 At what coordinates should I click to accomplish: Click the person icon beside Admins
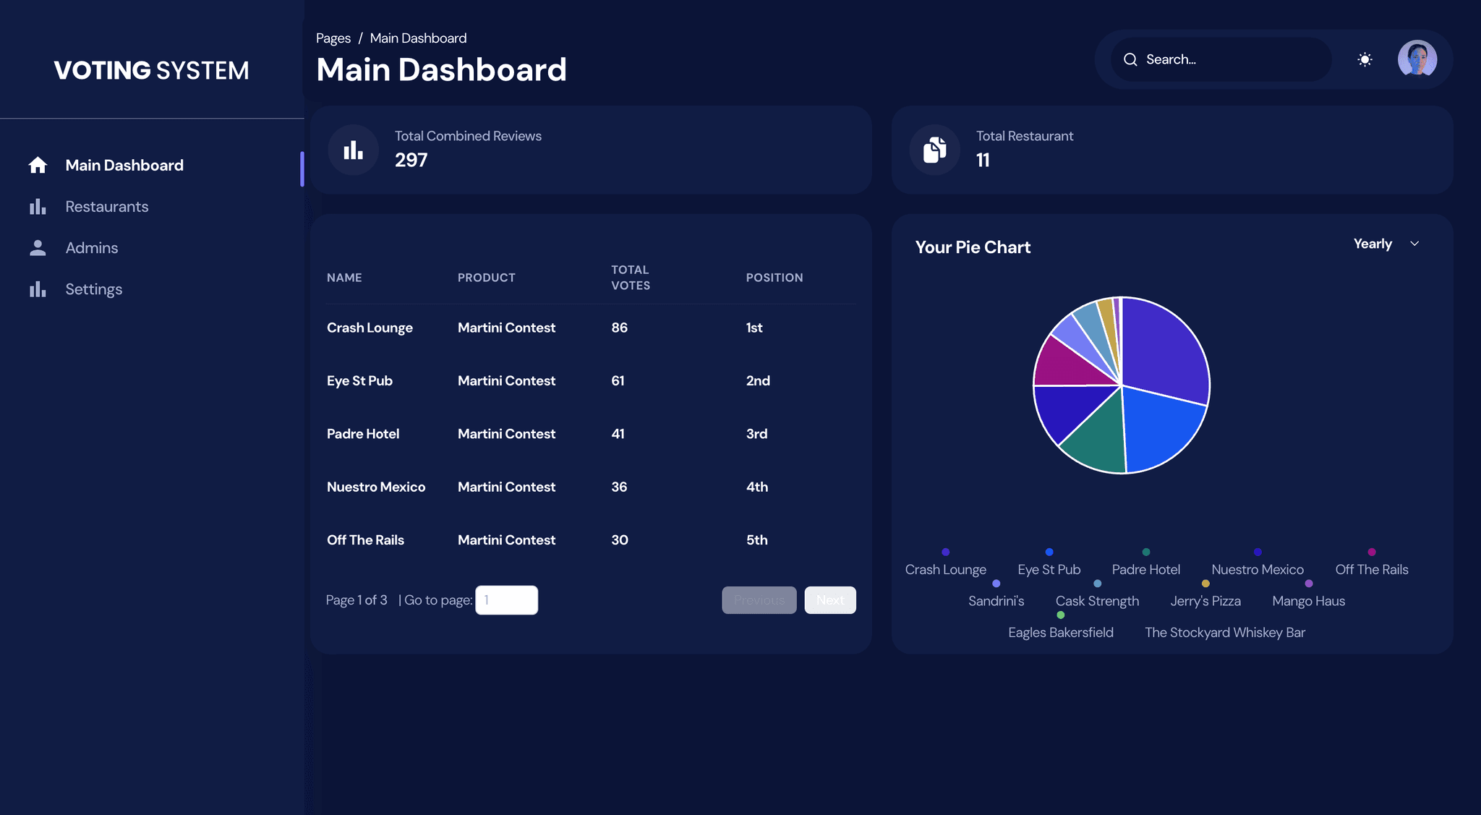(x=38, y=248)
